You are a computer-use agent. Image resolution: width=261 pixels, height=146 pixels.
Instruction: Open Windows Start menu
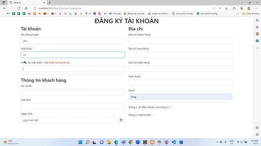[80, 142]
